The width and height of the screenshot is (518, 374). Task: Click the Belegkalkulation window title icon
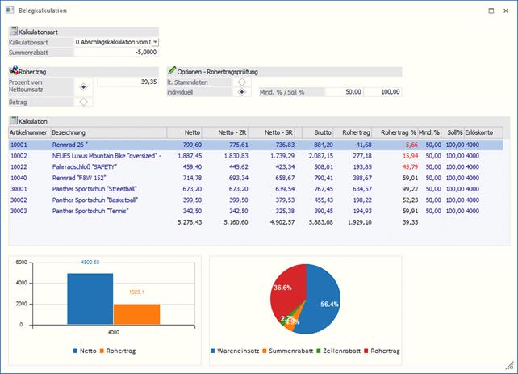pos(12,11)
